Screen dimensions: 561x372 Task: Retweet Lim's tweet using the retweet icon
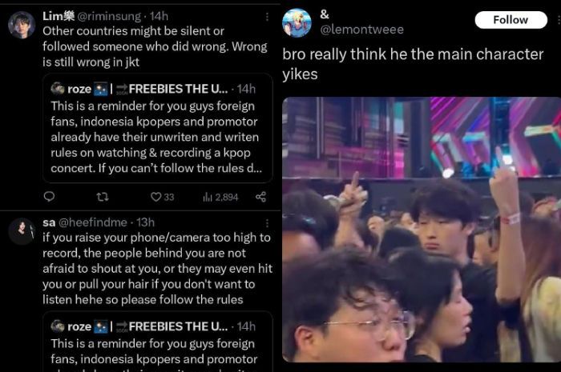point(103,197)
